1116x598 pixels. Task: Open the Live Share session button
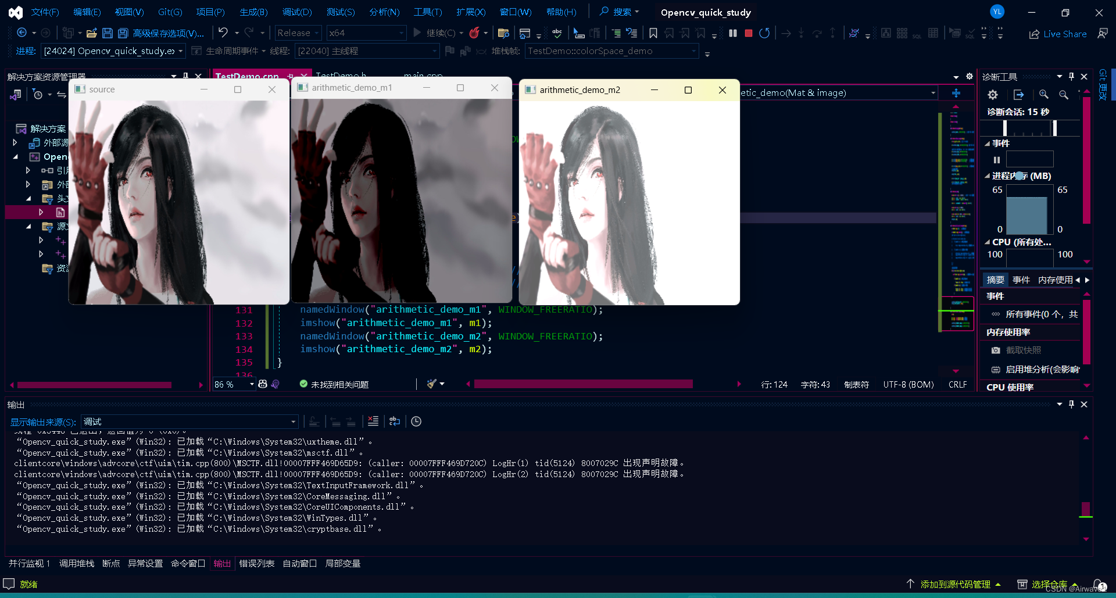tap(1058, 34)
